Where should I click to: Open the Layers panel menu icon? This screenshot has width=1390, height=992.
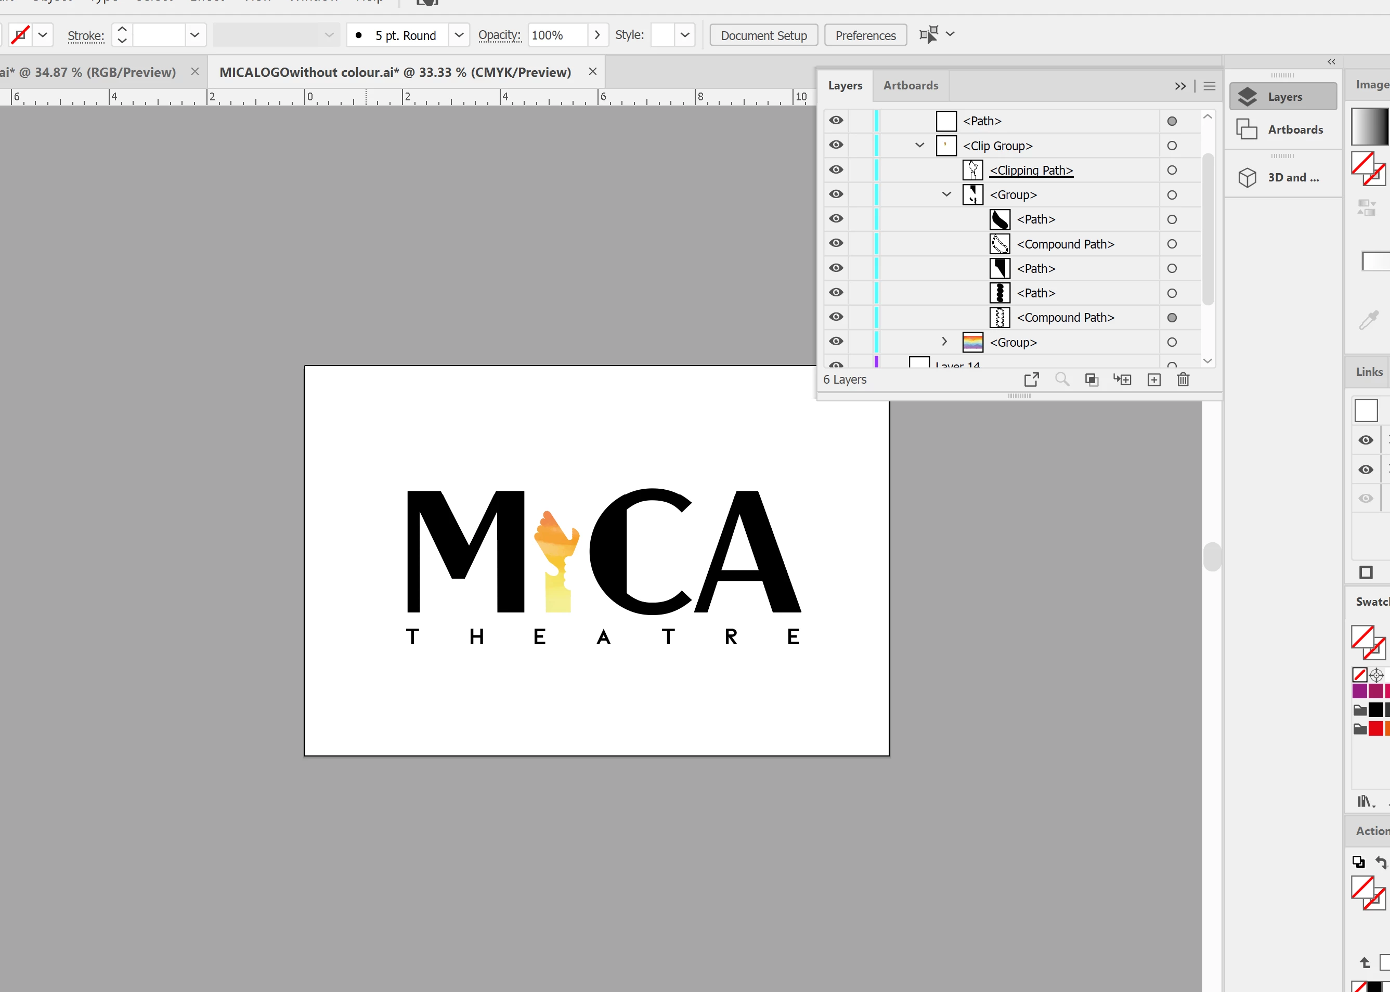1209,86
